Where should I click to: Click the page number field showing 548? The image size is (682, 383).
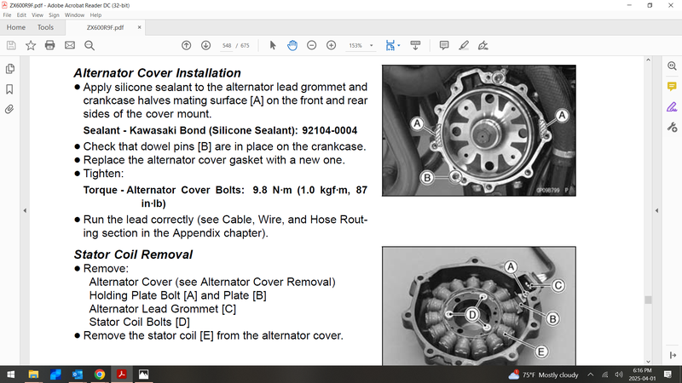pos(227,45)
